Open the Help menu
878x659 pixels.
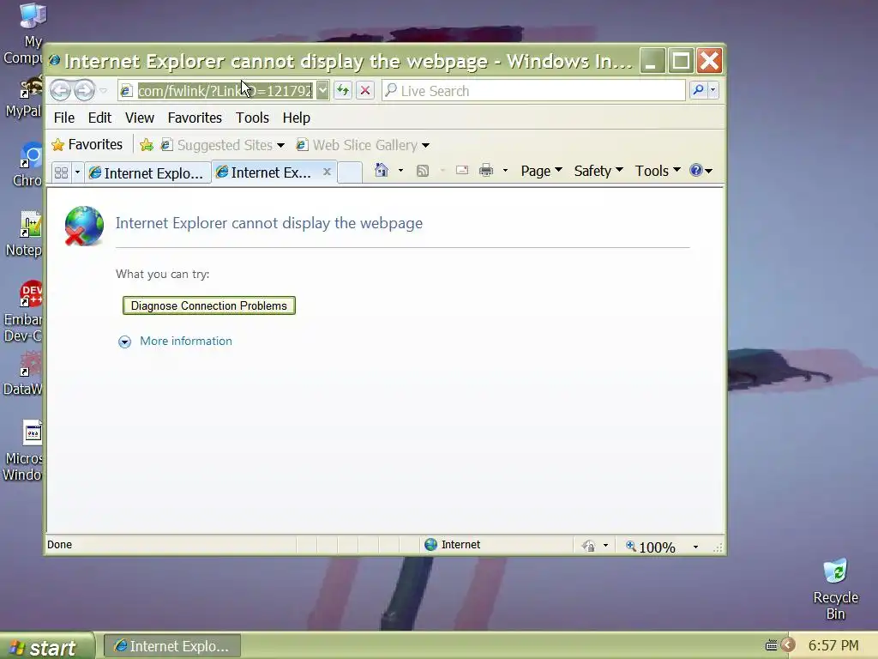click(x=296, y=118)
